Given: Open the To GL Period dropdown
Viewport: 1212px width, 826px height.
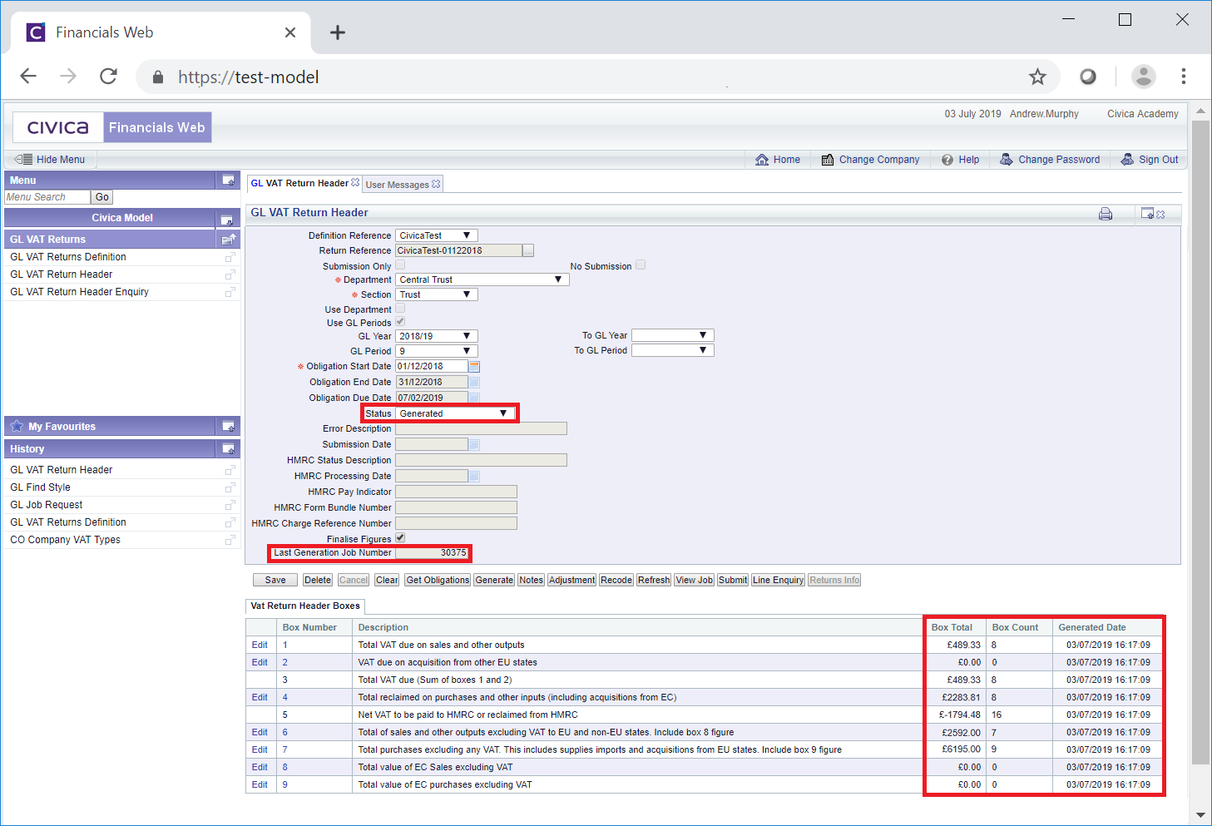Looking at the screenshot, I should pyautogui.click(x=673, y=350).
